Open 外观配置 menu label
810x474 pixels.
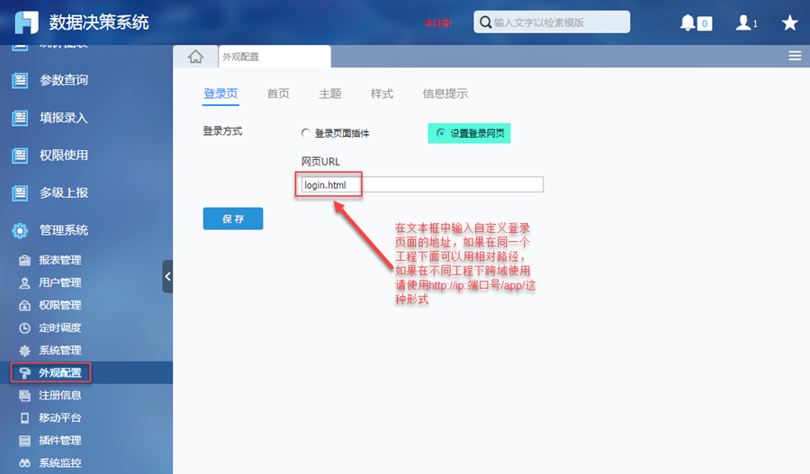coord(60,372)
